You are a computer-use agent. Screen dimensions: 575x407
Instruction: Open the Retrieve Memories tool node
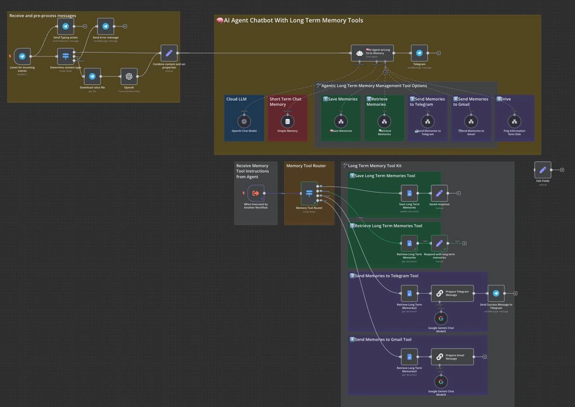(384, 121)
